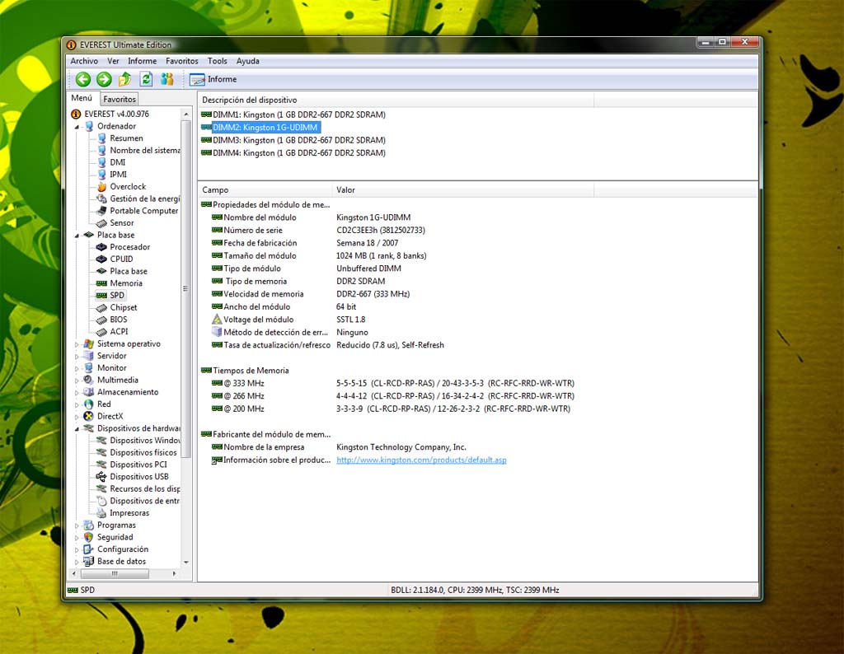
Task: Click the green Back arrow toolbar icon
Action: (x=83, y=80)
